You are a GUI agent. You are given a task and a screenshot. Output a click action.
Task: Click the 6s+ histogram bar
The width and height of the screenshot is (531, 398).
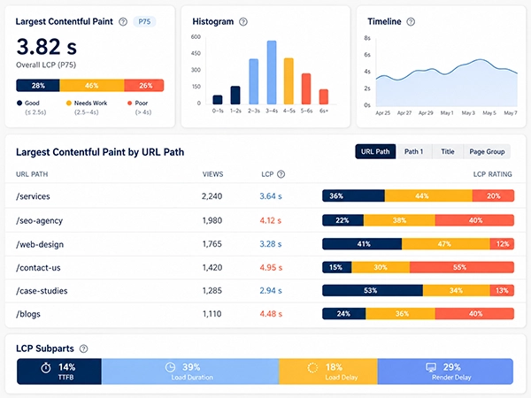[x=324, y=96]
